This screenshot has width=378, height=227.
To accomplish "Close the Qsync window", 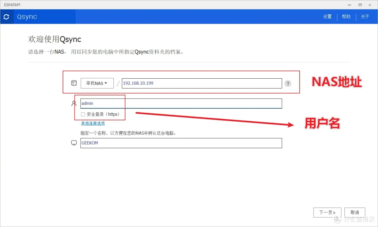I will click(x=370, y=5).
